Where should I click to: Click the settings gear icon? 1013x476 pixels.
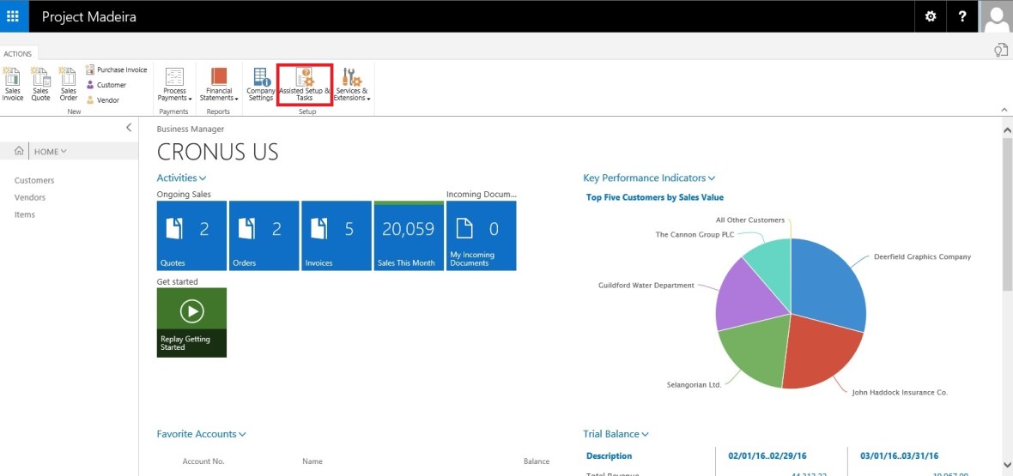pos(931,16)
